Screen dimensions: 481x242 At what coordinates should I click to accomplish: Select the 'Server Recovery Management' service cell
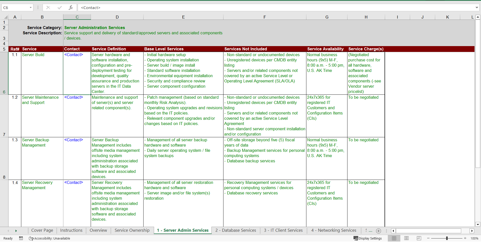point(42,203)
